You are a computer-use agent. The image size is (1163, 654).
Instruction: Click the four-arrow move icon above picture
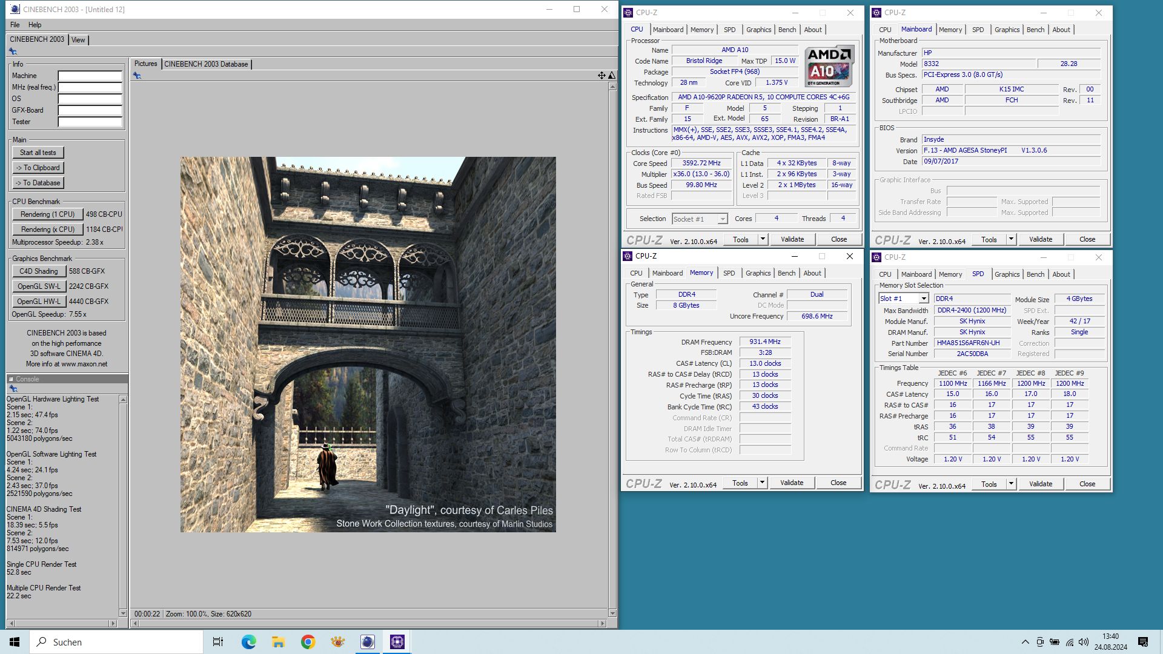(601, 76)
